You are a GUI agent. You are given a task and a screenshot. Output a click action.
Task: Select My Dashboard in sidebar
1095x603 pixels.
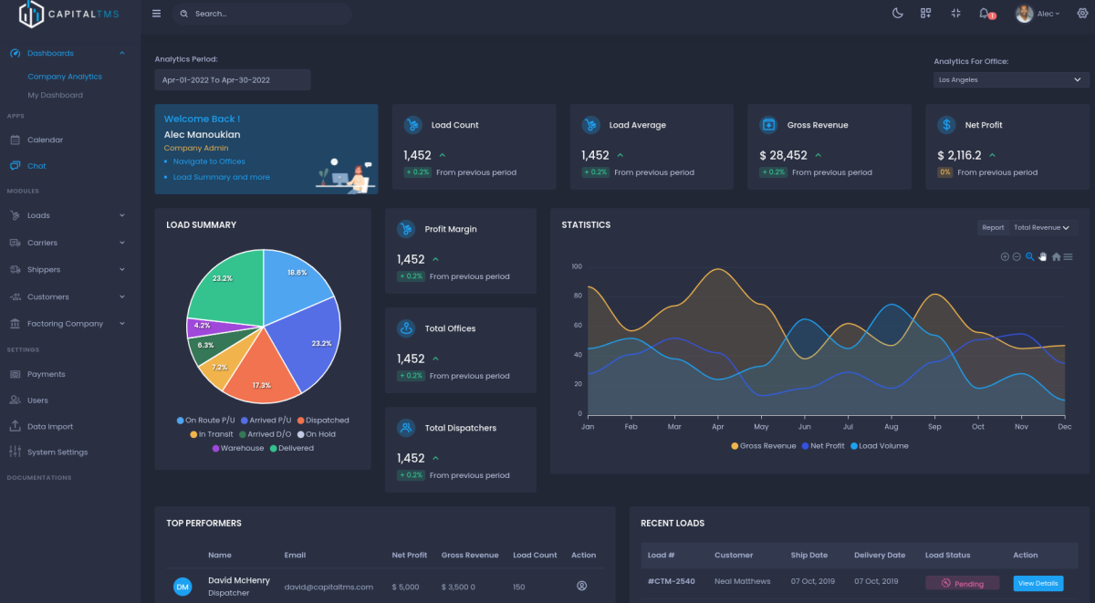[55, 95]
